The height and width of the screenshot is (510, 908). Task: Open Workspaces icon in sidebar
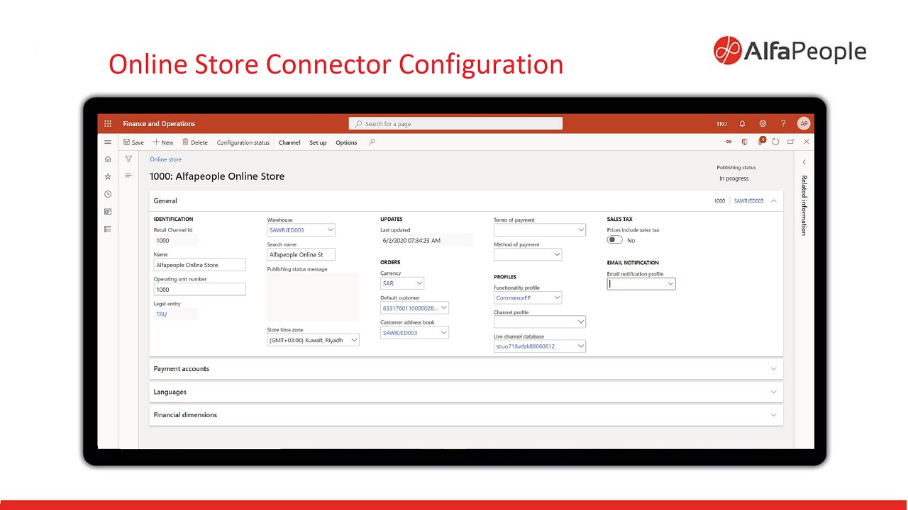pyautogui.click(x=108, y=212)
